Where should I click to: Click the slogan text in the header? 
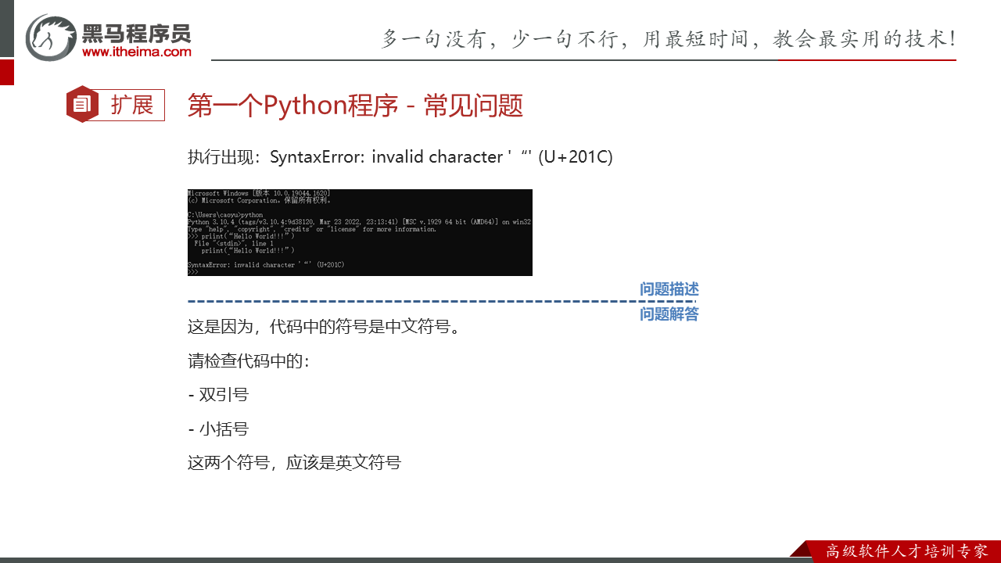tap(668, 38)
